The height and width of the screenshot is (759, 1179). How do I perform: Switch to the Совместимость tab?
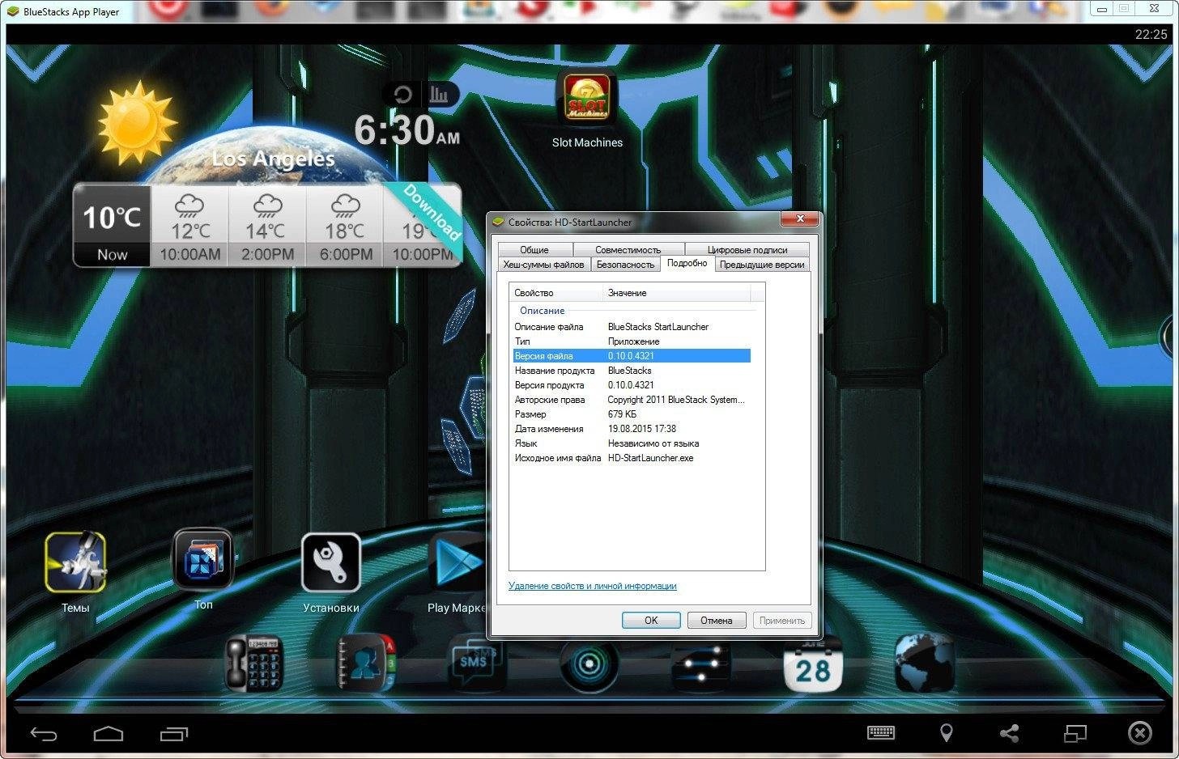click(x=628, y=250)
